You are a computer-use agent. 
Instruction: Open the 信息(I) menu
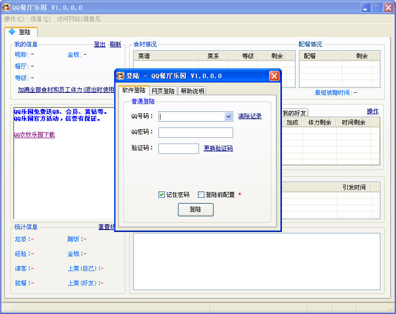(x=40, y=19)
